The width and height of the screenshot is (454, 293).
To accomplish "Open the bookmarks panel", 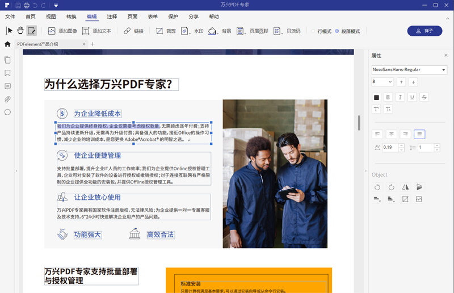I will tap(7, 73).
